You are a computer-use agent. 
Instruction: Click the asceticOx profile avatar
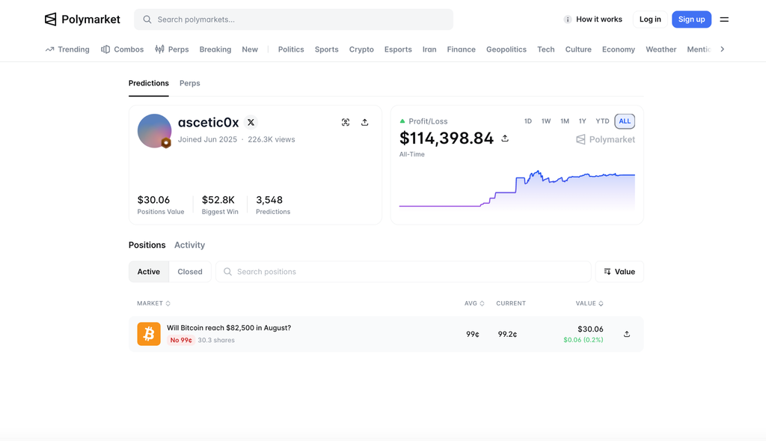154,131
